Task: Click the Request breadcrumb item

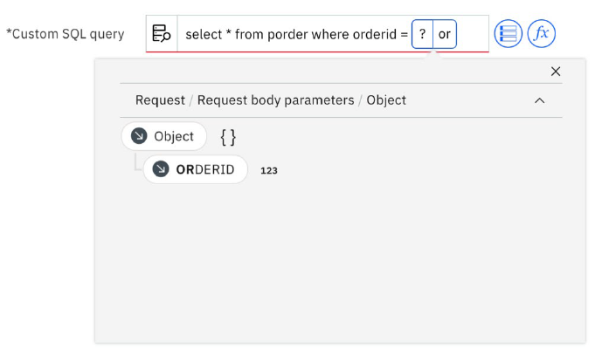Action: [x=160, y=100]
